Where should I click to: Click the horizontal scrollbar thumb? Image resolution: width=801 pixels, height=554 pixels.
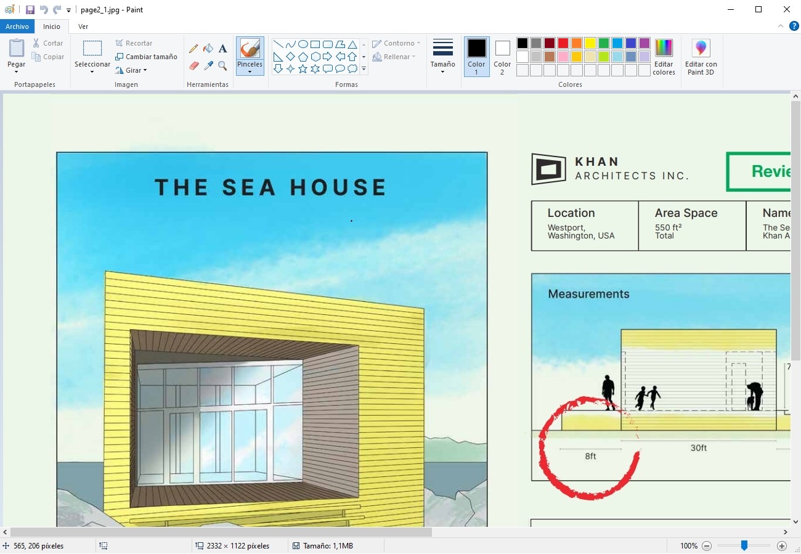pyautogui.click(x=221, y=532)
